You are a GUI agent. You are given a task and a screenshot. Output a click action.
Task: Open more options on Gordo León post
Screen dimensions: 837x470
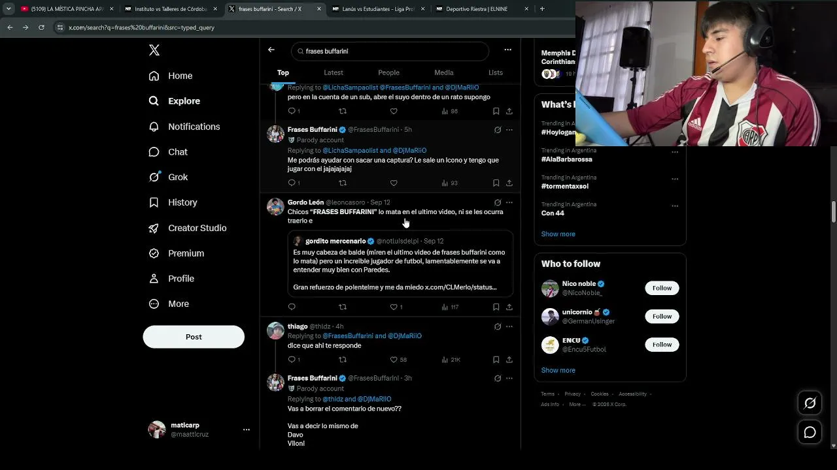(509, 202)
